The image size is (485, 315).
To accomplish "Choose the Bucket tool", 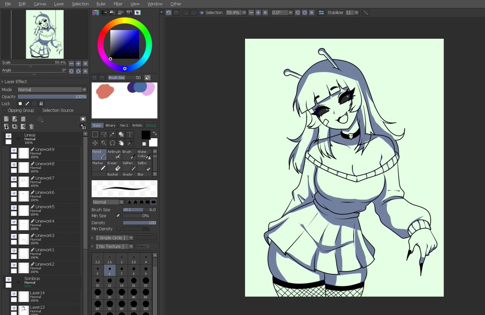I will (114, 174).
